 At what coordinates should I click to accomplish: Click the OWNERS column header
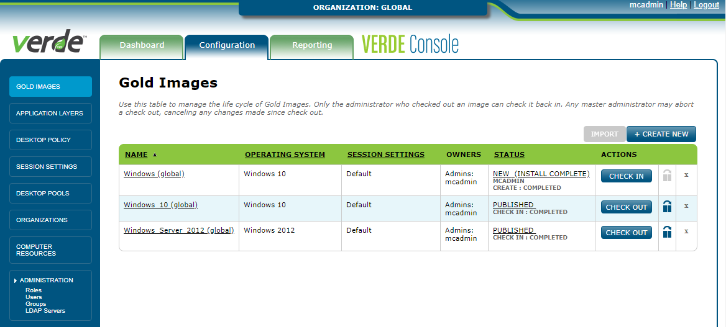tap(464, 155)
